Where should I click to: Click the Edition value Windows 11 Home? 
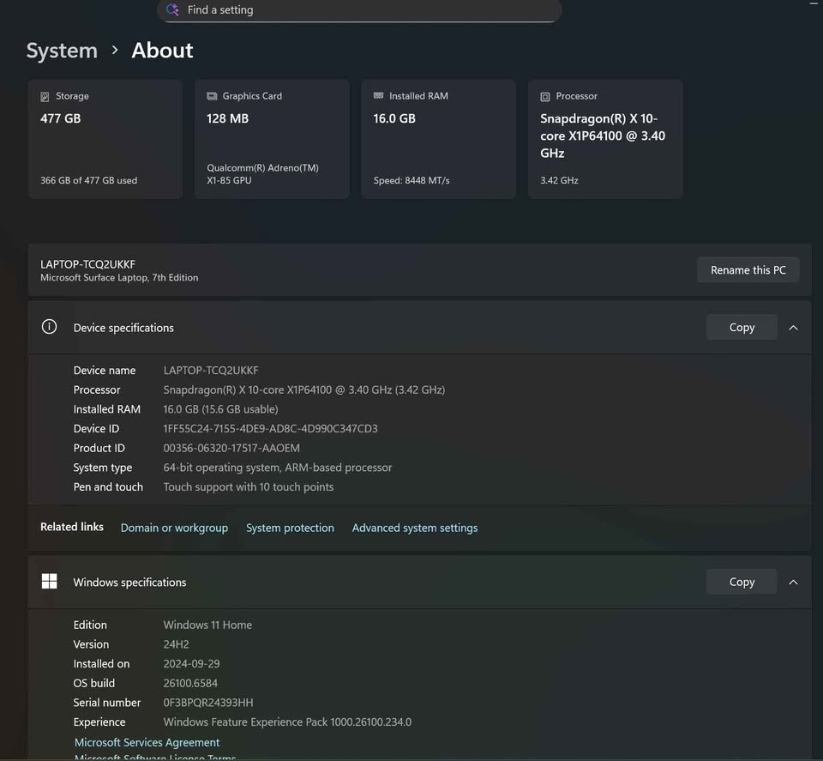tap(207, 625)
